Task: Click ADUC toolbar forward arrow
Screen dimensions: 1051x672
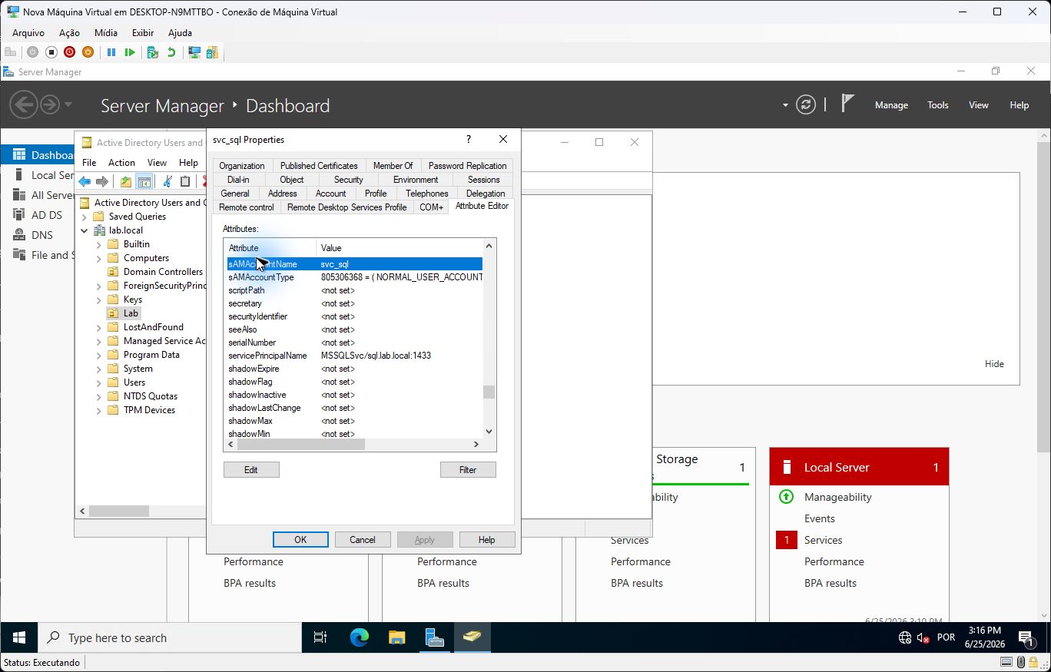Action: [x=101, y=181]
